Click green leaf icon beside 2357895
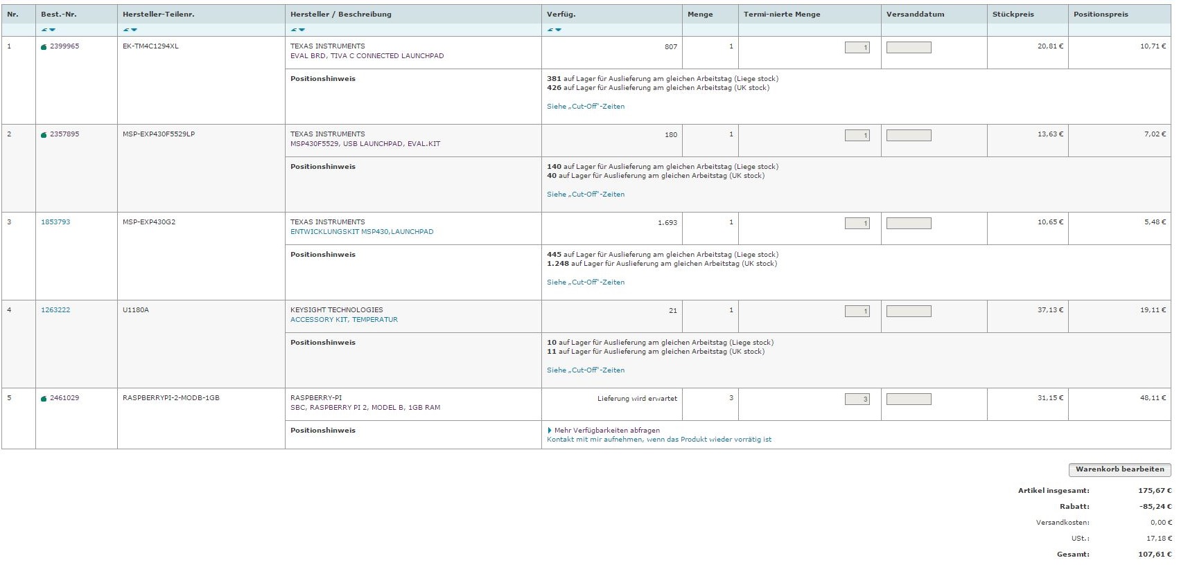 [x=44, y=135]
